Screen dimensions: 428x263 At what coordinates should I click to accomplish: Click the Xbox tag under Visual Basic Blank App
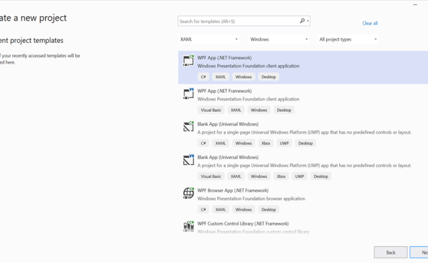point(281,176)
